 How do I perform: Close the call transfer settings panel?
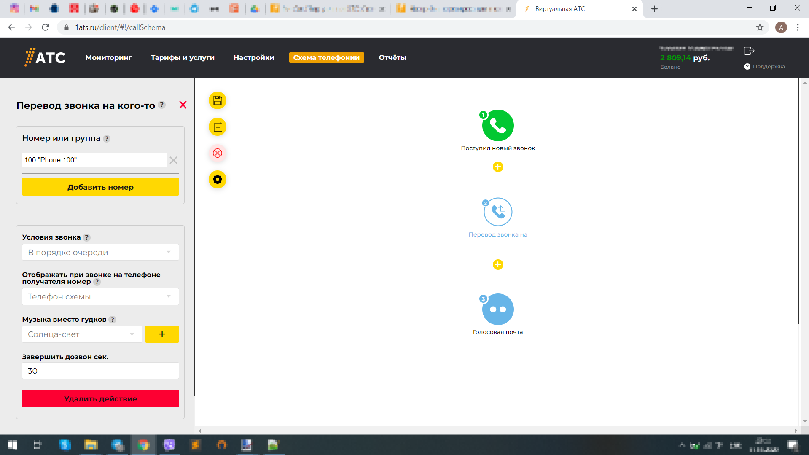183,105
